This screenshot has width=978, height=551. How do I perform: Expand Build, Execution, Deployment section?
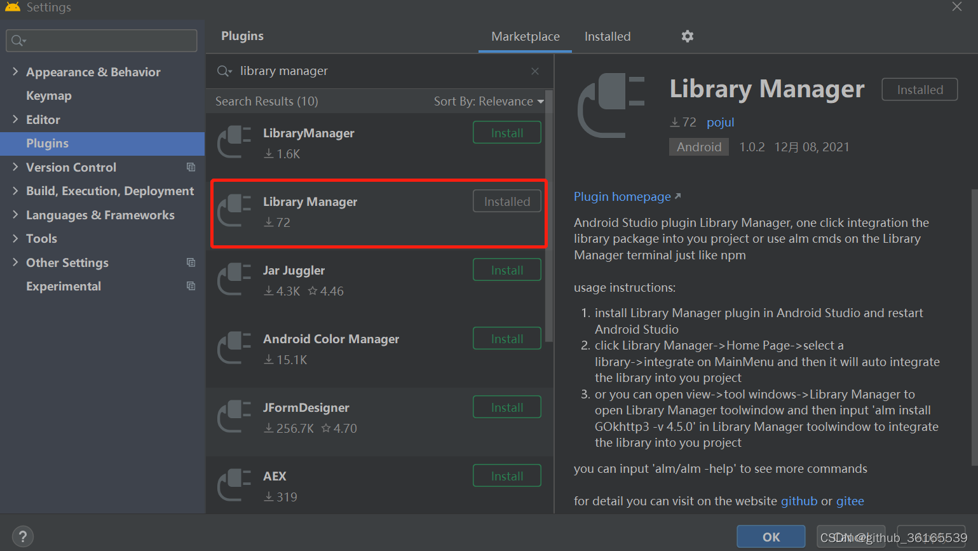15,190
